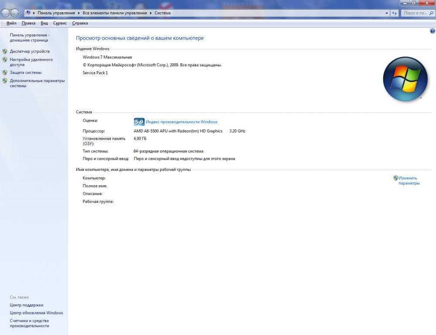Expand arrow after Все элементы панели управления

point(151,13)
